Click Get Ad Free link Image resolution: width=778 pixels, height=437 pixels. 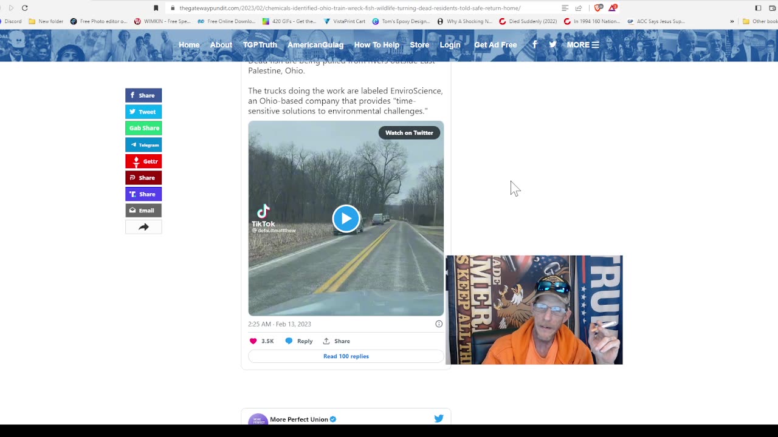[495, 45]
